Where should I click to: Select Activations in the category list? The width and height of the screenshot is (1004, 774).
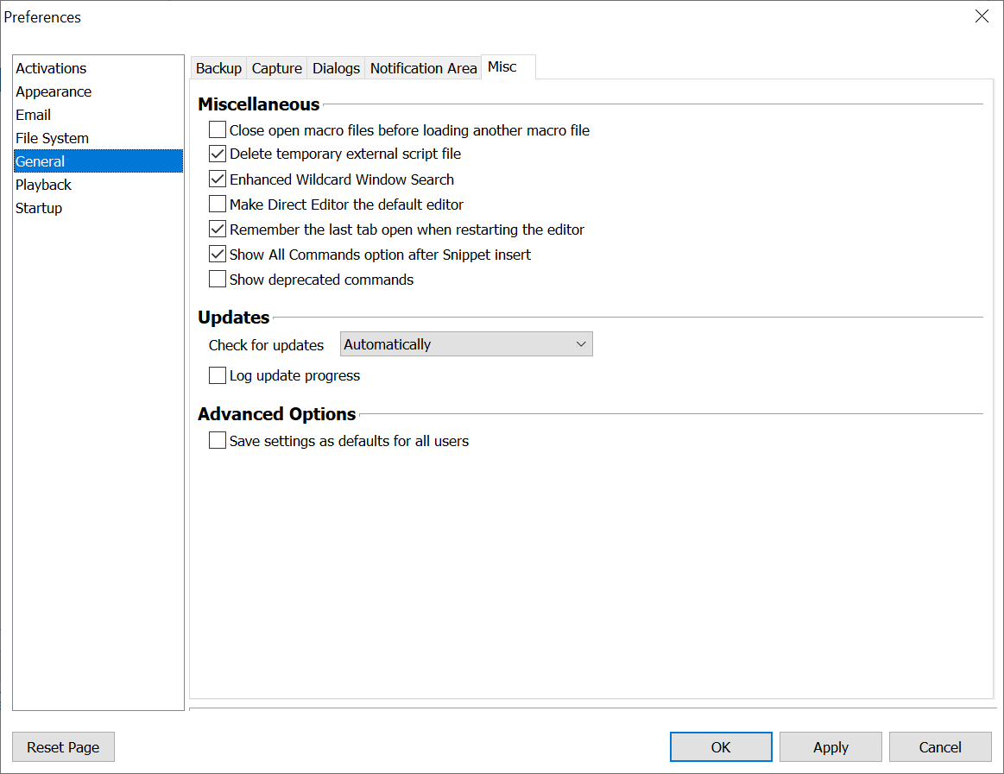click(x=51, y=68)
